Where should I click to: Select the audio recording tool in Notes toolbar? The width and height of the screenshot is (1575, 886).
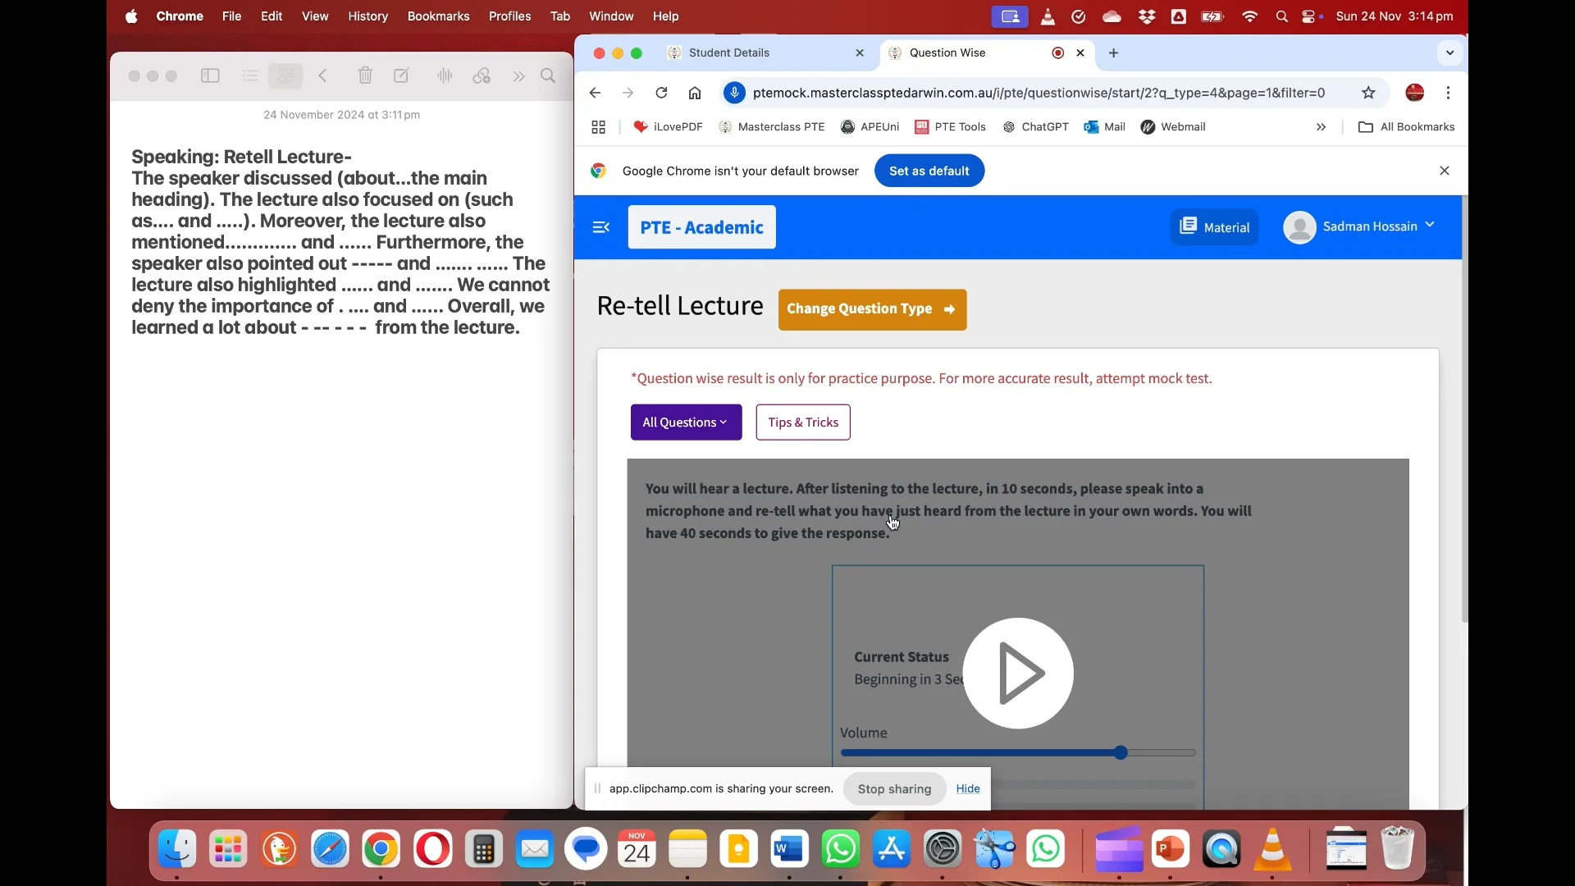pos(444,75)
